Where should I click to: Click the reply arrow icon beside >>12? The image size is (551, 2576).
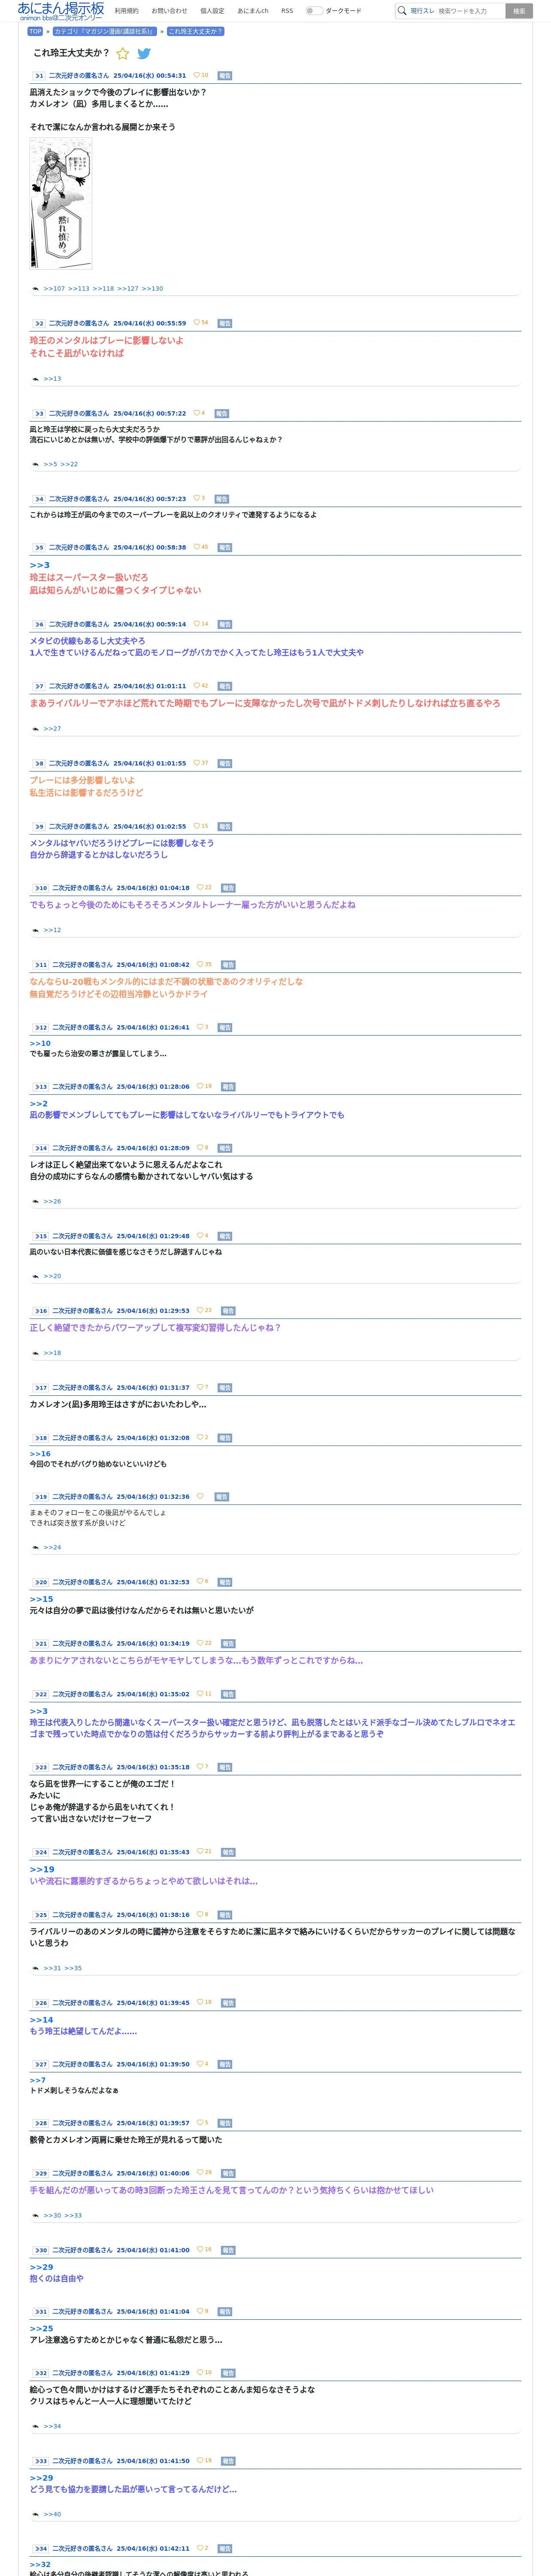pos(36,931)
